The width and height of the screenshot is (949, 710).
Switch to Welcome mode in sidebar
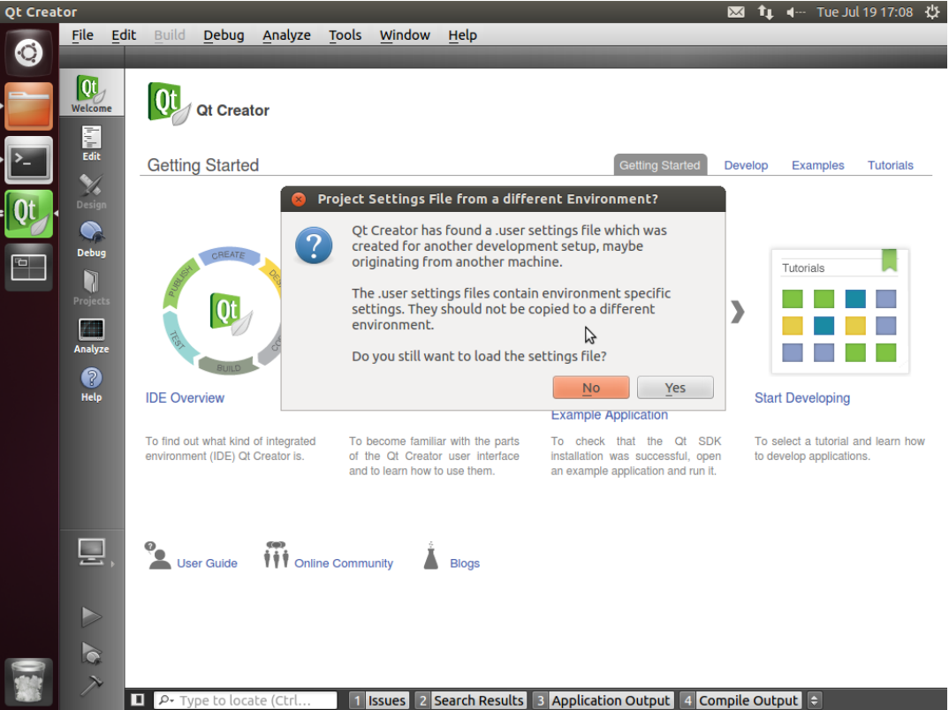pos(91,93)
